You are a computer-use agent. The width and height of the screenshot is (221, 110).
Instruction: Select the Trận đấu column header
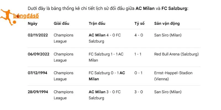tap(97, 23)
